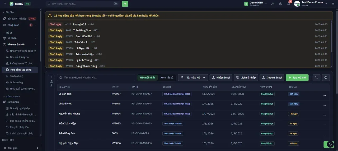The height and width of the screenshot is (151, 338).
Task: Click the Lịch sử nhập button
Action: coord(246,78)
